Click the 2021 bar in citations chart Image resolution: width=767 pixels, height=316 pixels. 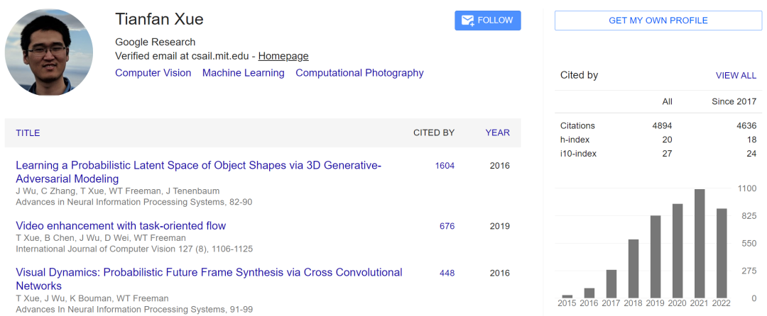[700, 244]
